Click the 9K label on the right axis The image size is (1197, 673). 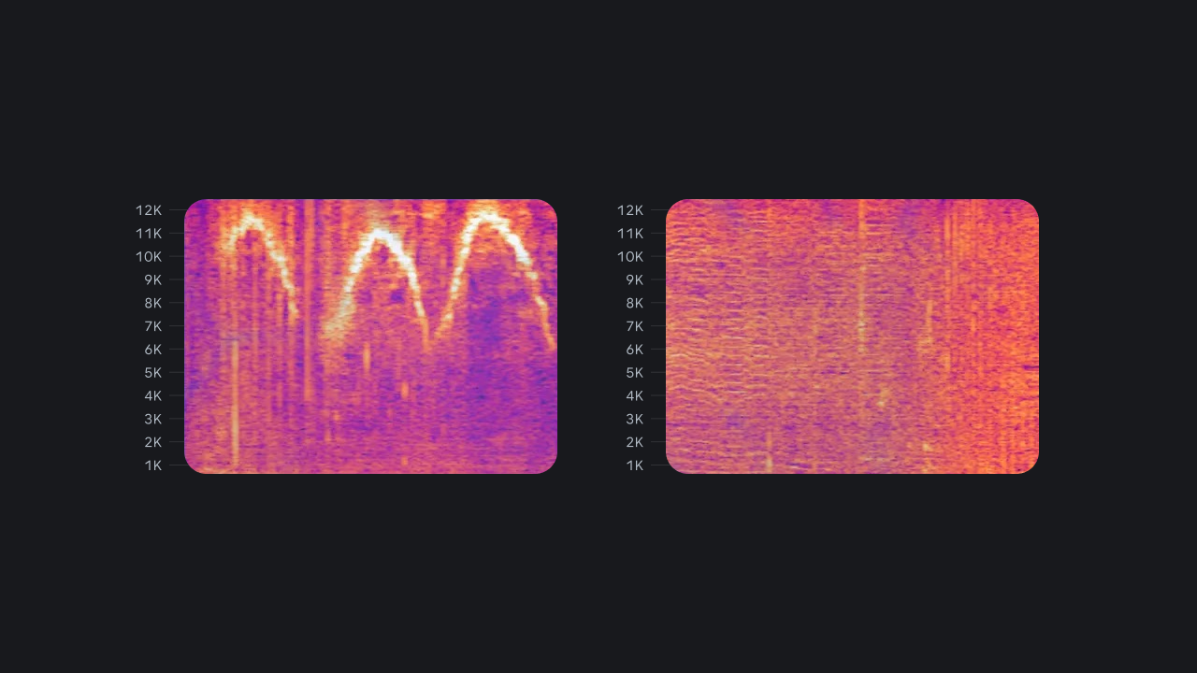(x=634, y=279)
